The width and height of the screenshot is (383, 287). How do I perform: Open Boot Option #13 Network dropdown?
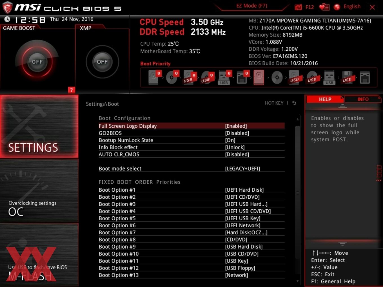237,275
